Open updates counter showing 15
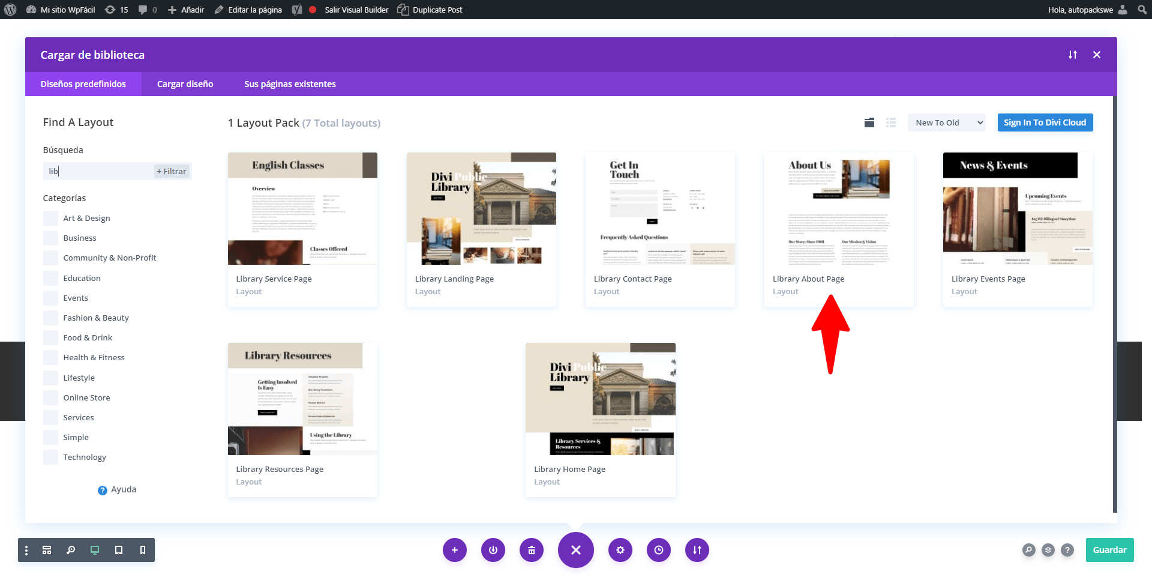The height and width of the screenshot is (577, 1152). tap(116, 10)
